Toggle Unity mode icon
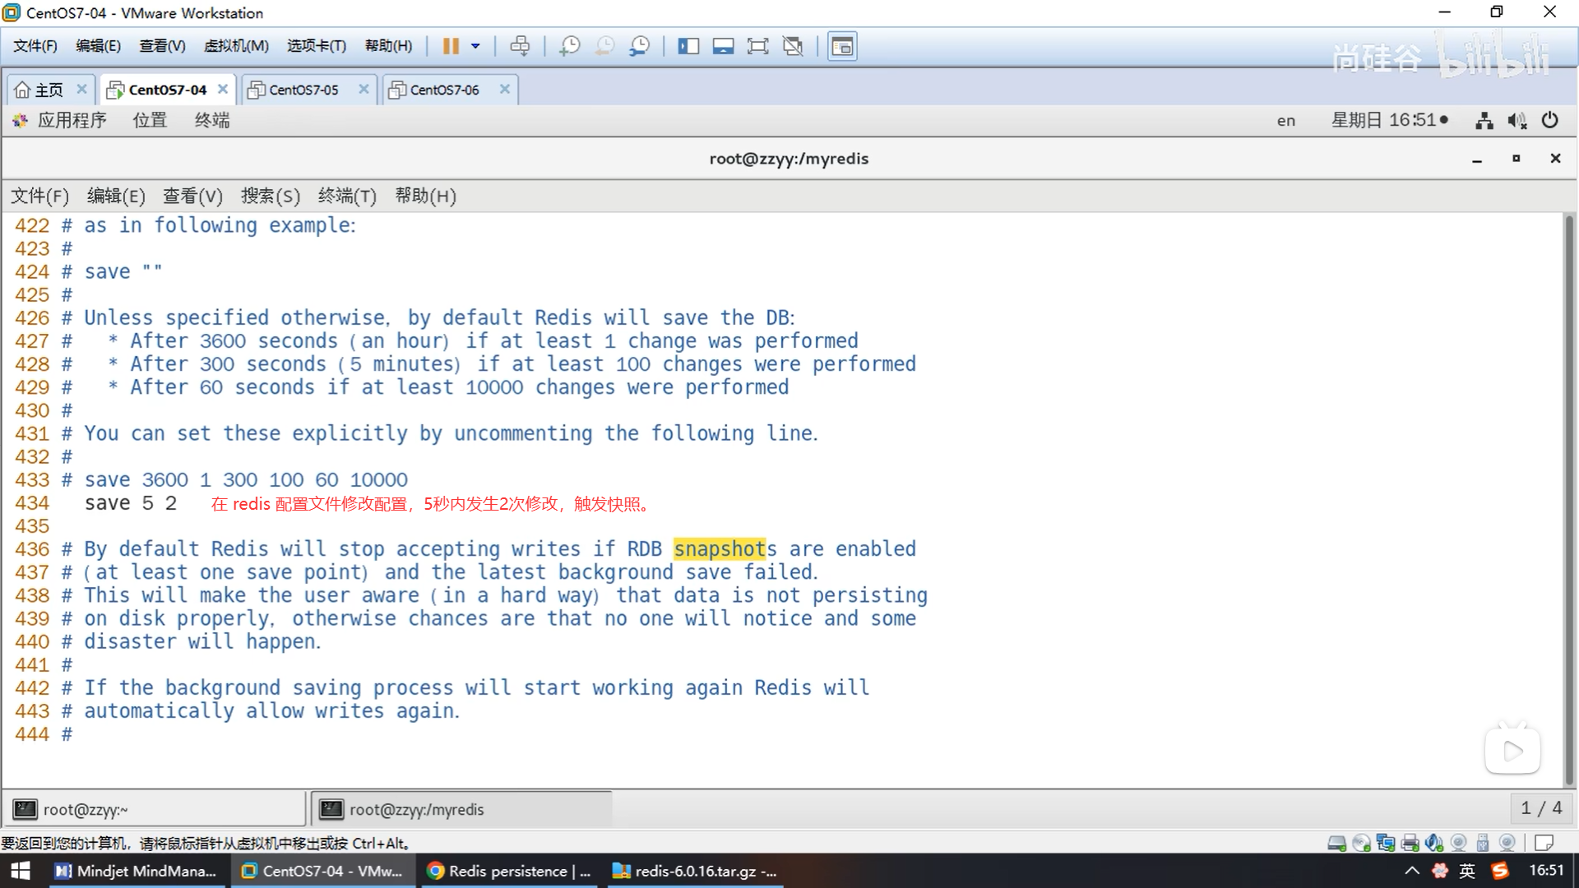1579x888 pixels. [x=793, y=46]
